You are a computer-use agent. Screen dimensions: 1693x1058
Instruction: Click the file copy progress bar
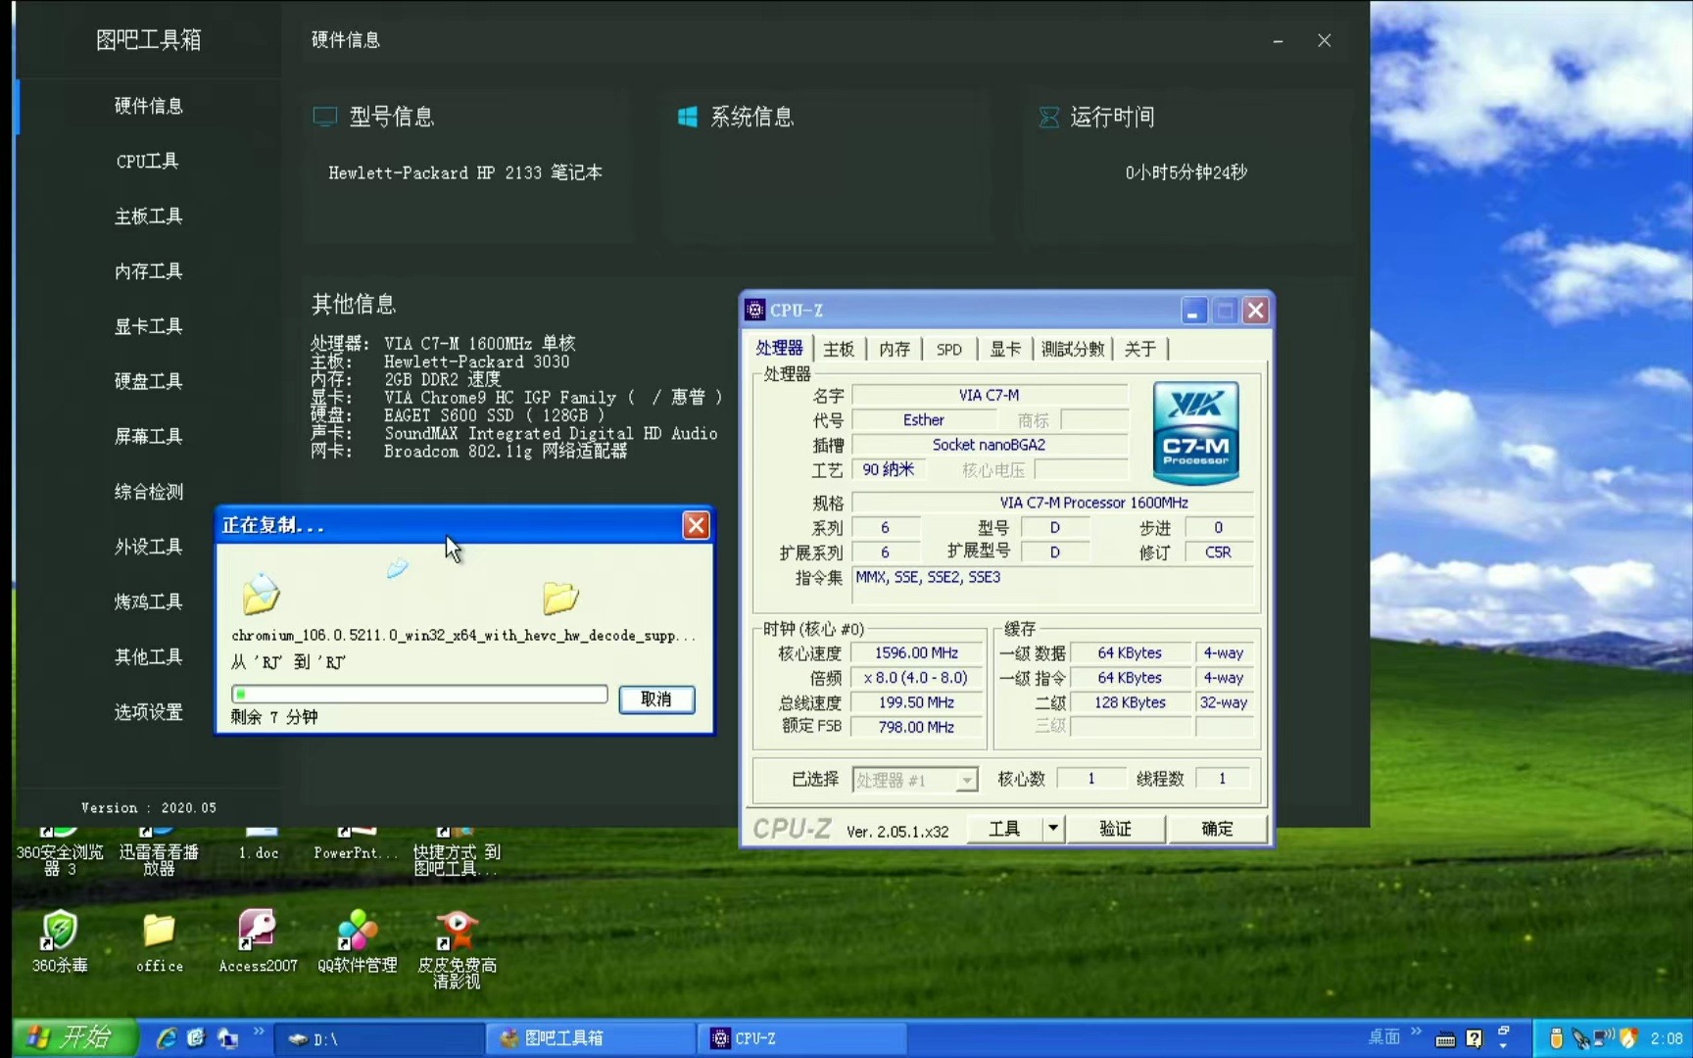[419, 694]
